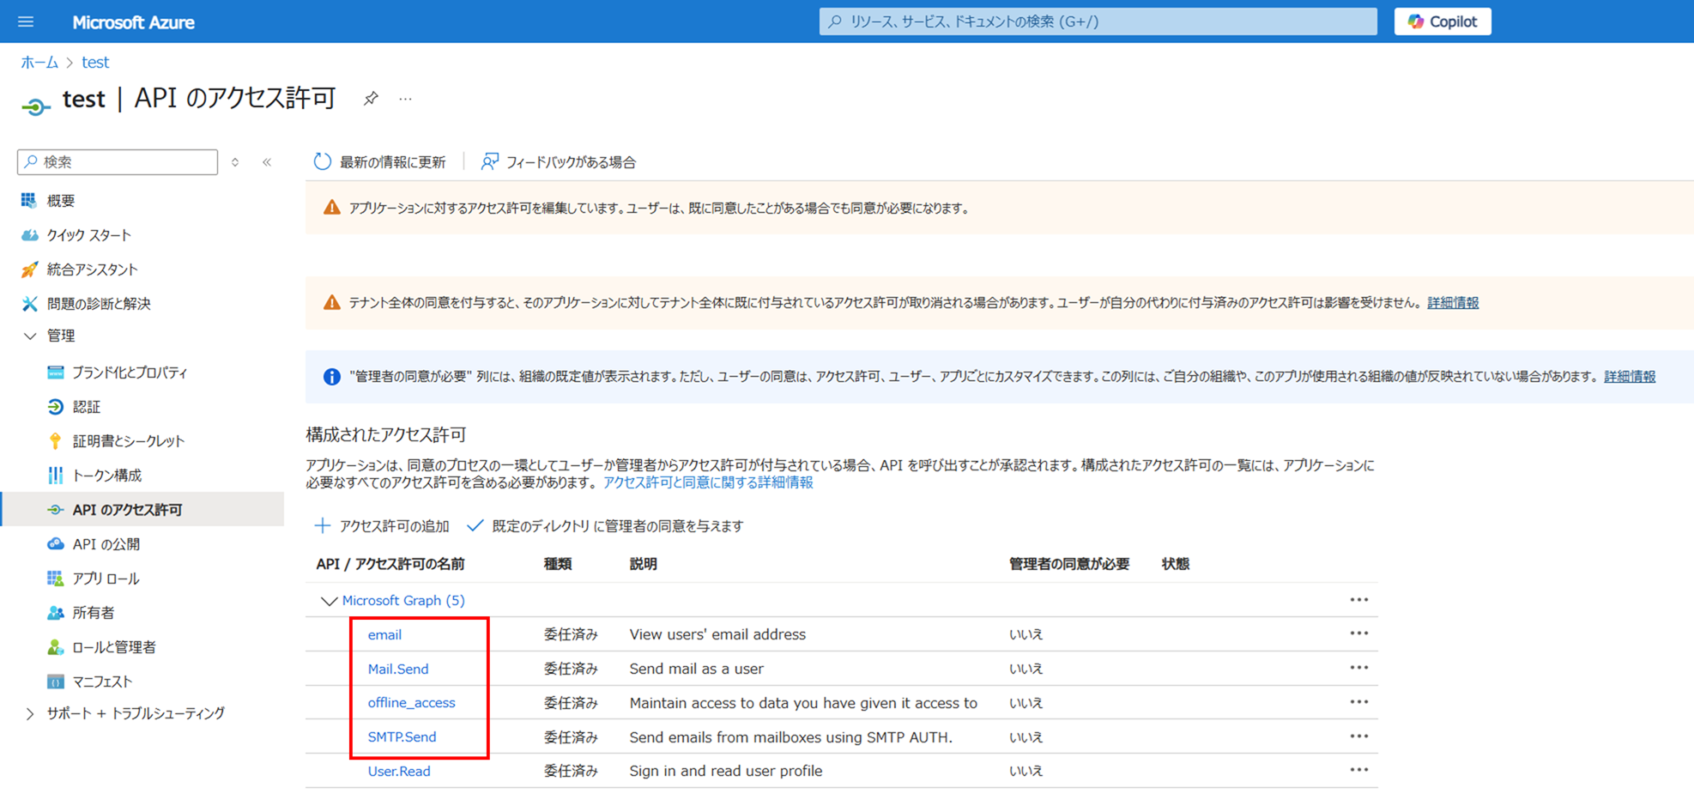Click the 状態 column header

pyautogui.click(x=1176, y=564)
